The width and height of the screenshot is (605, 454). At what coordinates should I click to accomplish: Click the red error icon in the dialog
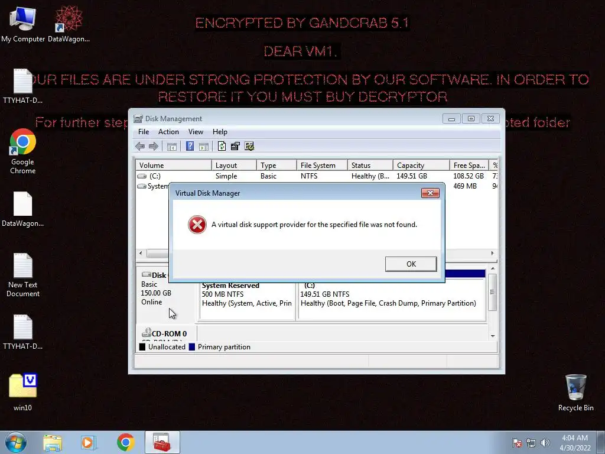[197, 225]
